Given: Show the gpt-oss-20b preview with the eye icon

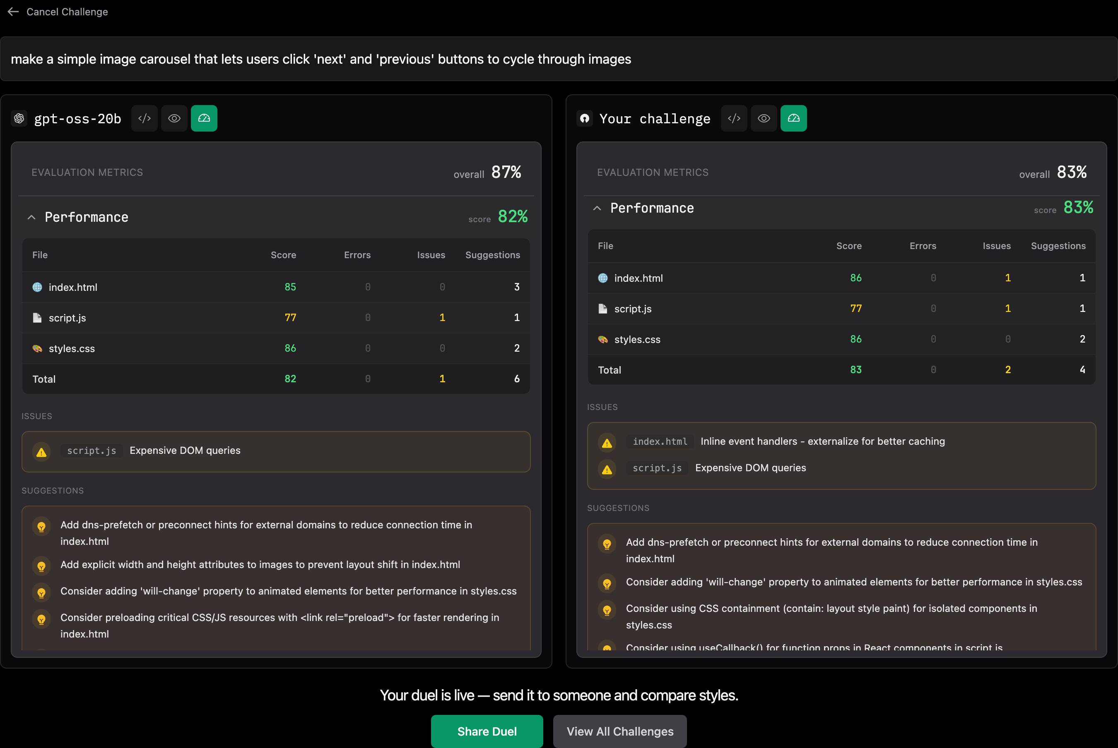Looking at the screenshot, I should (174, 118).
